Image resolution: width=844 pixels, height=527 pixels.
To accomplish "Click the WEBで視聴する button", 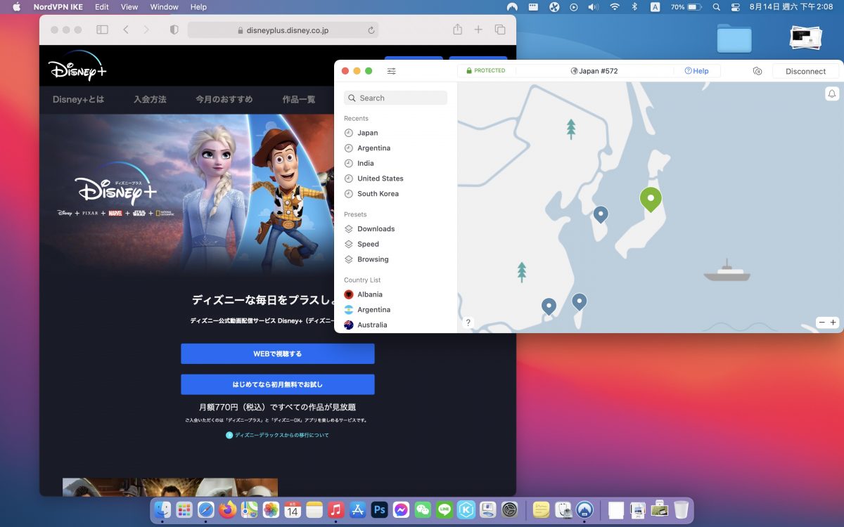I will pyautogui.click(x=278, y=353).
